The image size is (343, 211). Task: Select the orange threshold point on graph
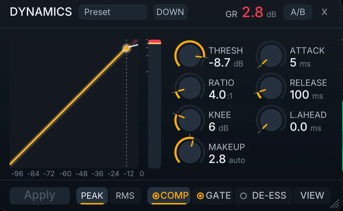(x=126, y=48)
